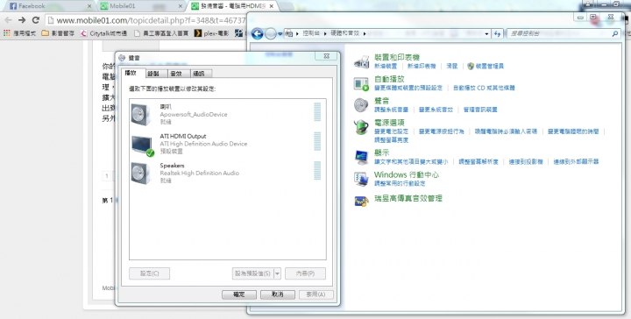Click the Apowersoft_AudioDevice speaker icon

[x=141, y=114]
